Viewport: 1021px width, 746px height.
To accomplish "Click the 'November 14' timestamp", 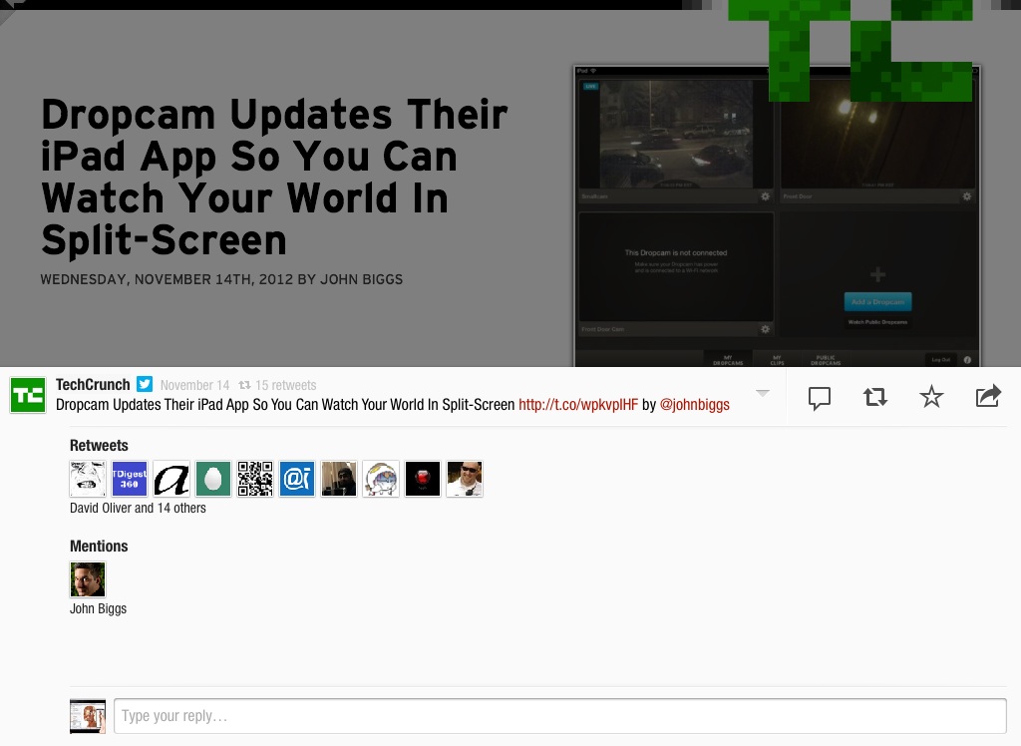I will pyautogui.click(x=194, y=385).
